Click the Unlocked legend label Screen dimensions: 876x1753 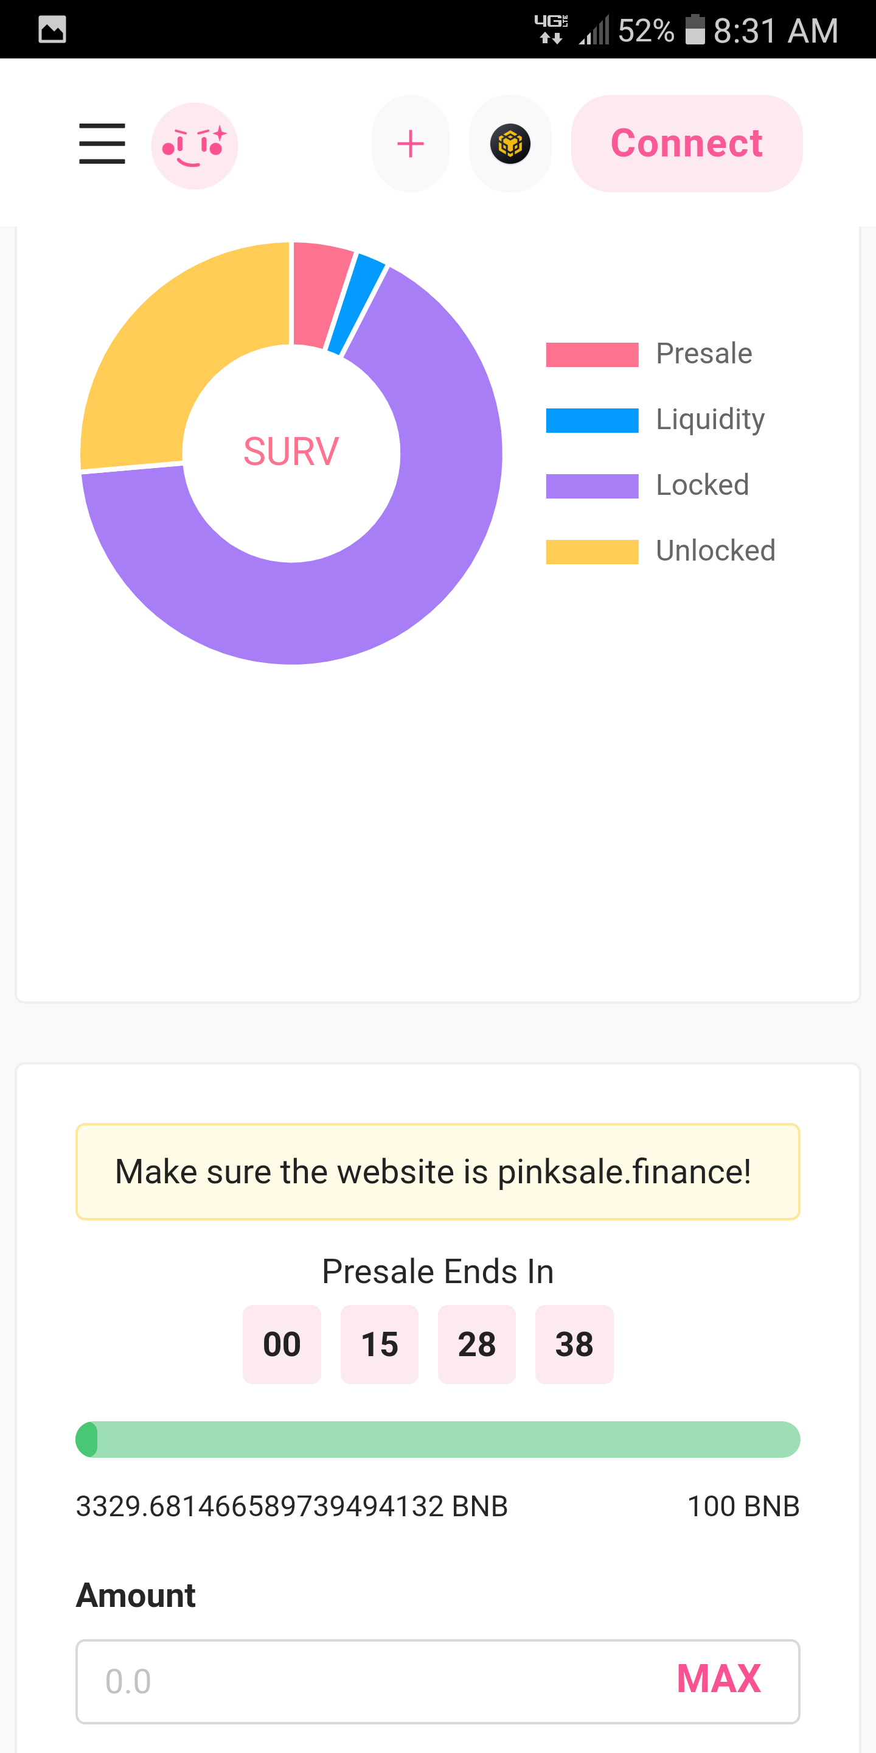tap(715, 550)
